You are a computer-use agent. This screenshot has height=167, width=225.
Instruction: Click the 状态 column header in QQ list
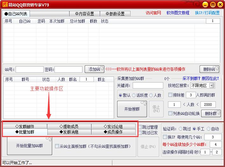105,21
